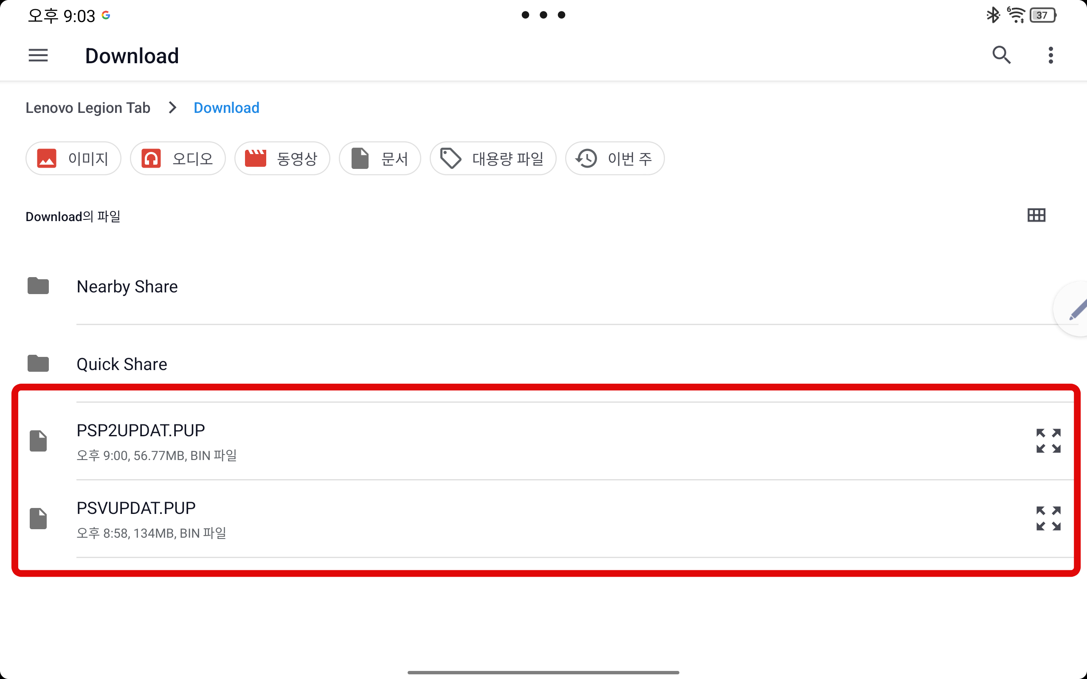Open the Quick Share folder

pyautogui.click(x=122, y=364)
